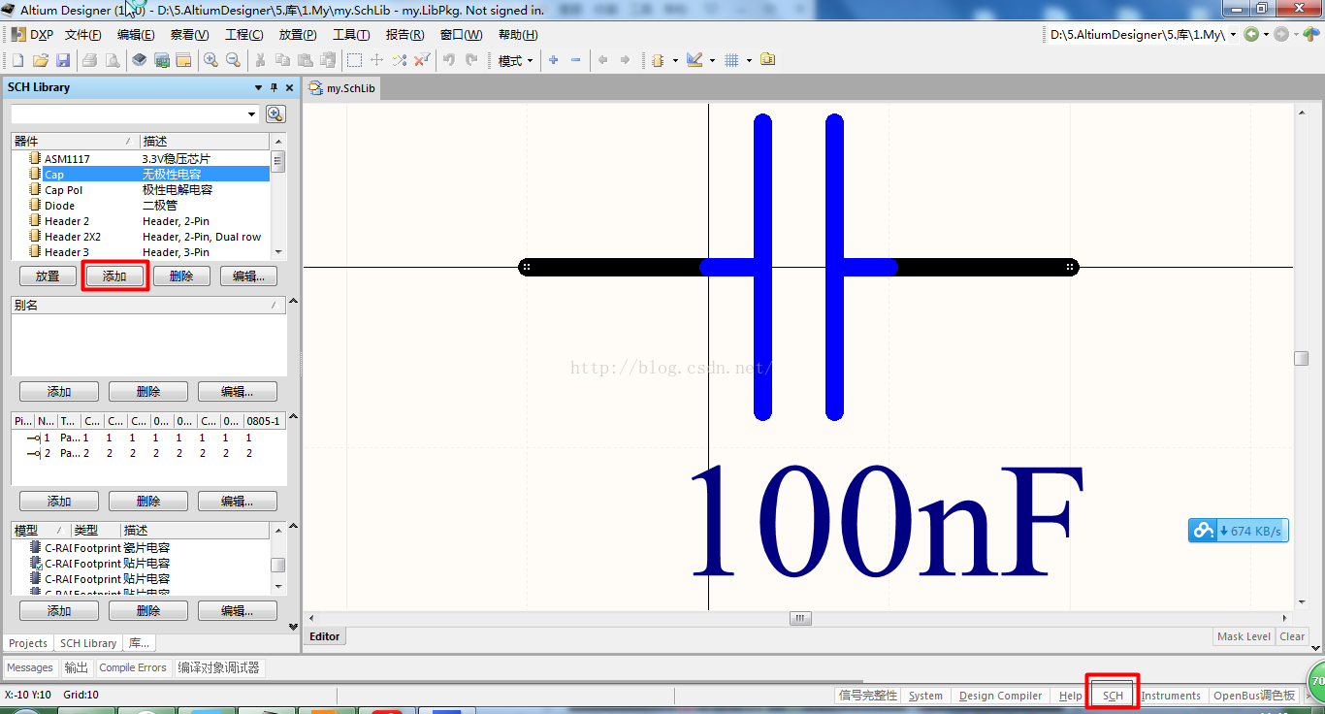Open the file path address dropdown

[1234, 35]
